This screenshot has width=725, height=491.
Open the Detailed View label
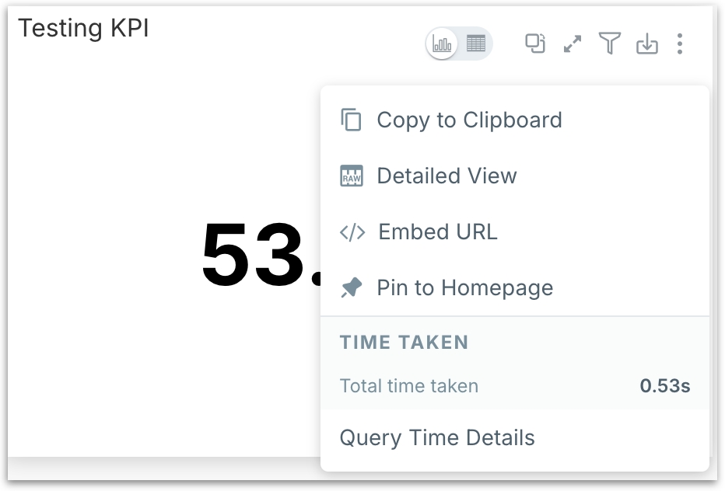pyautogui.click(x=447, y=176)
